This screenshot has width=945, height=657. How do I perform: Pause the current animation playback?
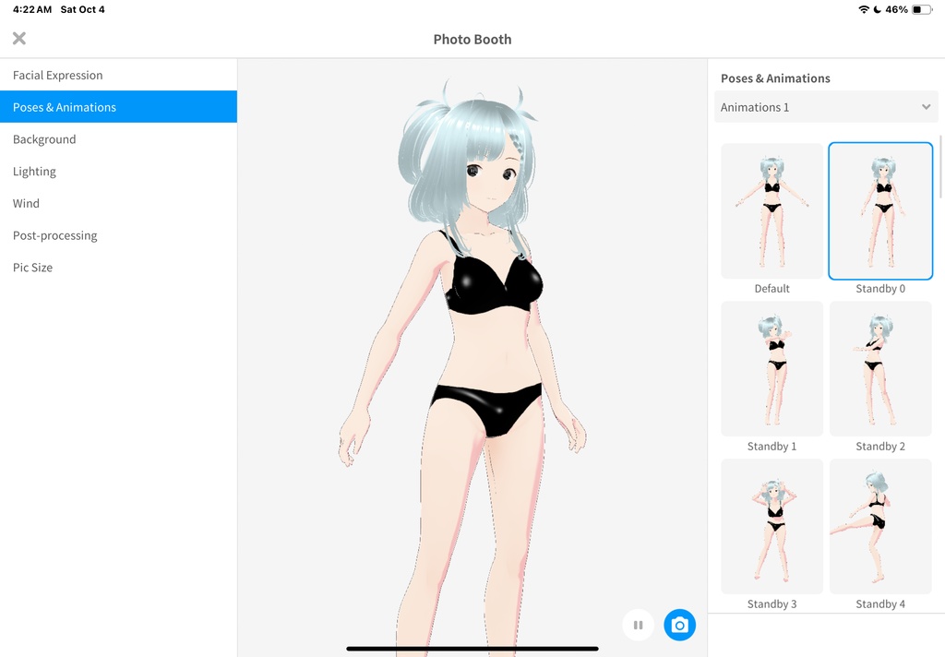point(638,625)
